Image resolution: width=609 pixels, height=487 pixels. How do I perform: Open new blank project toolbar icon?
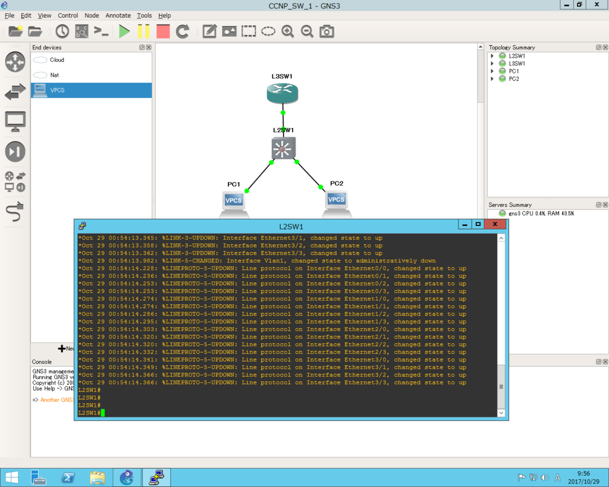click(x=15, y=31)
